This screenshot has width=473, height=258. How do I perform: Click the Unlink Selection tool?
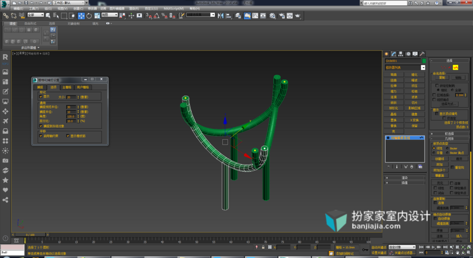click(x=14, y=16)
